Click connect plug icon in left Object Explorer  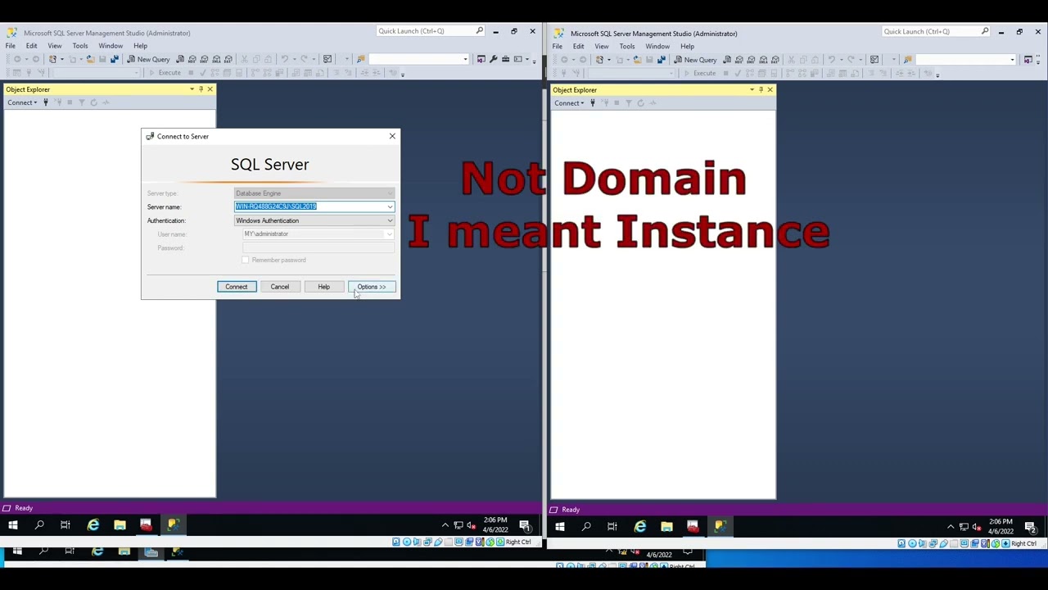[46, 102]
